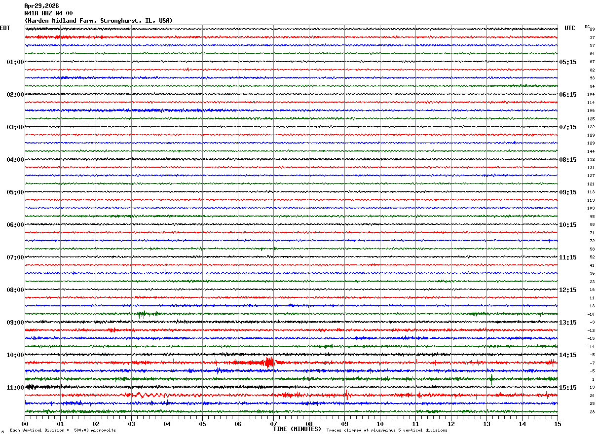Click the DC offset value '95'
Viewport: 597px width, 437px height.
(592, 217)
